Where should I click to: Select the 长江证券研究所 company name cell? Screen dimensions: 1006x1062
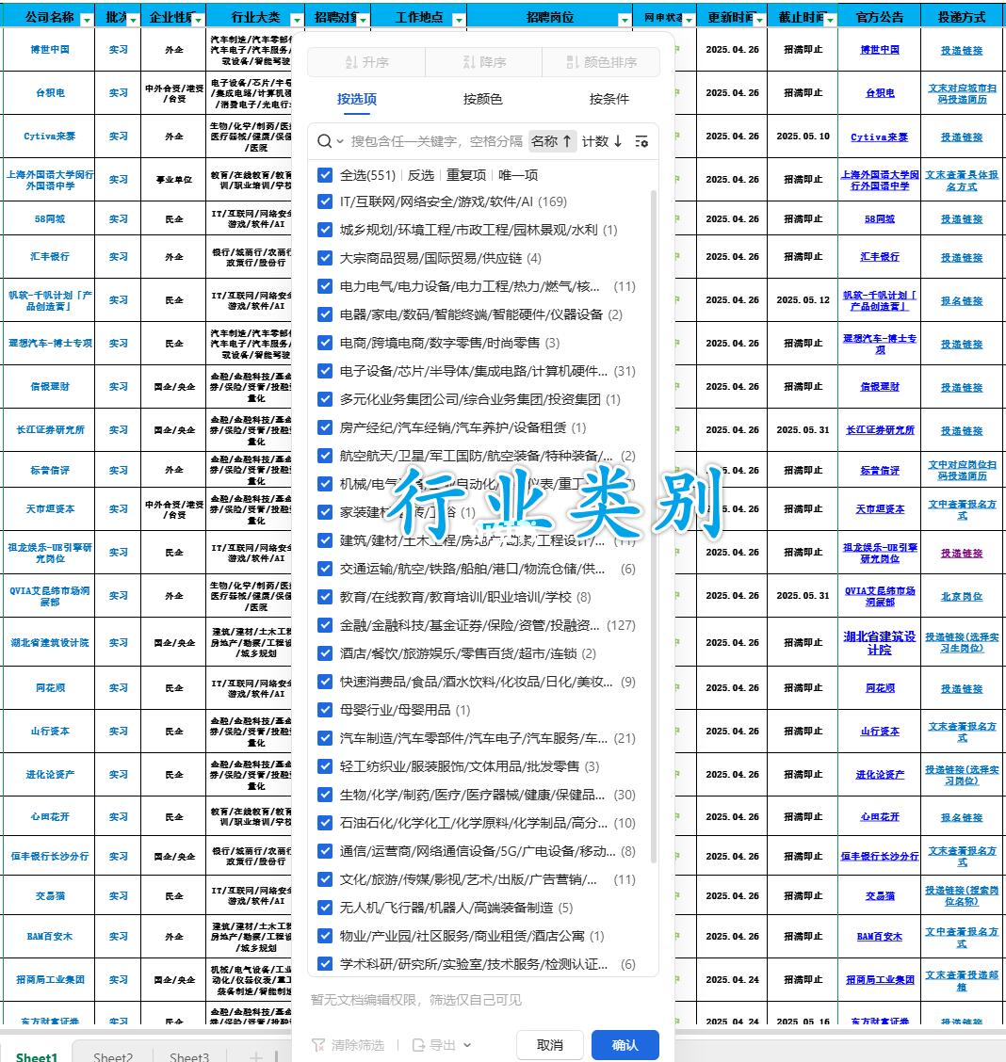coord(50,429)
